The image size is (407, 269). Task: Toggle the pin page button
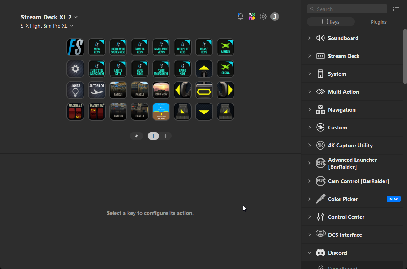click(x=136, y=136)
